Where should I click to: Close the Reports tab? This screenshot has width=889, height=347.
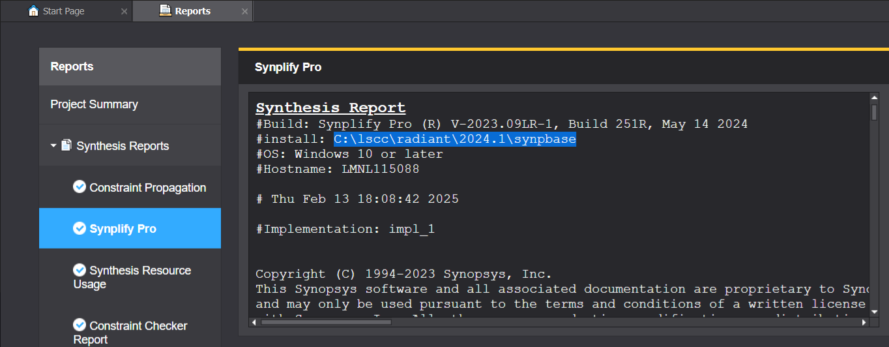(244, 12)
